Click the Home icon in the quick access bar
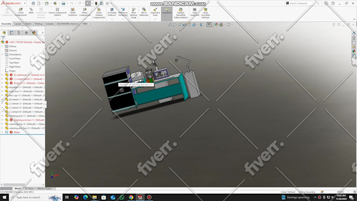Viewport: 357px width, 201px height. (33, 4)
